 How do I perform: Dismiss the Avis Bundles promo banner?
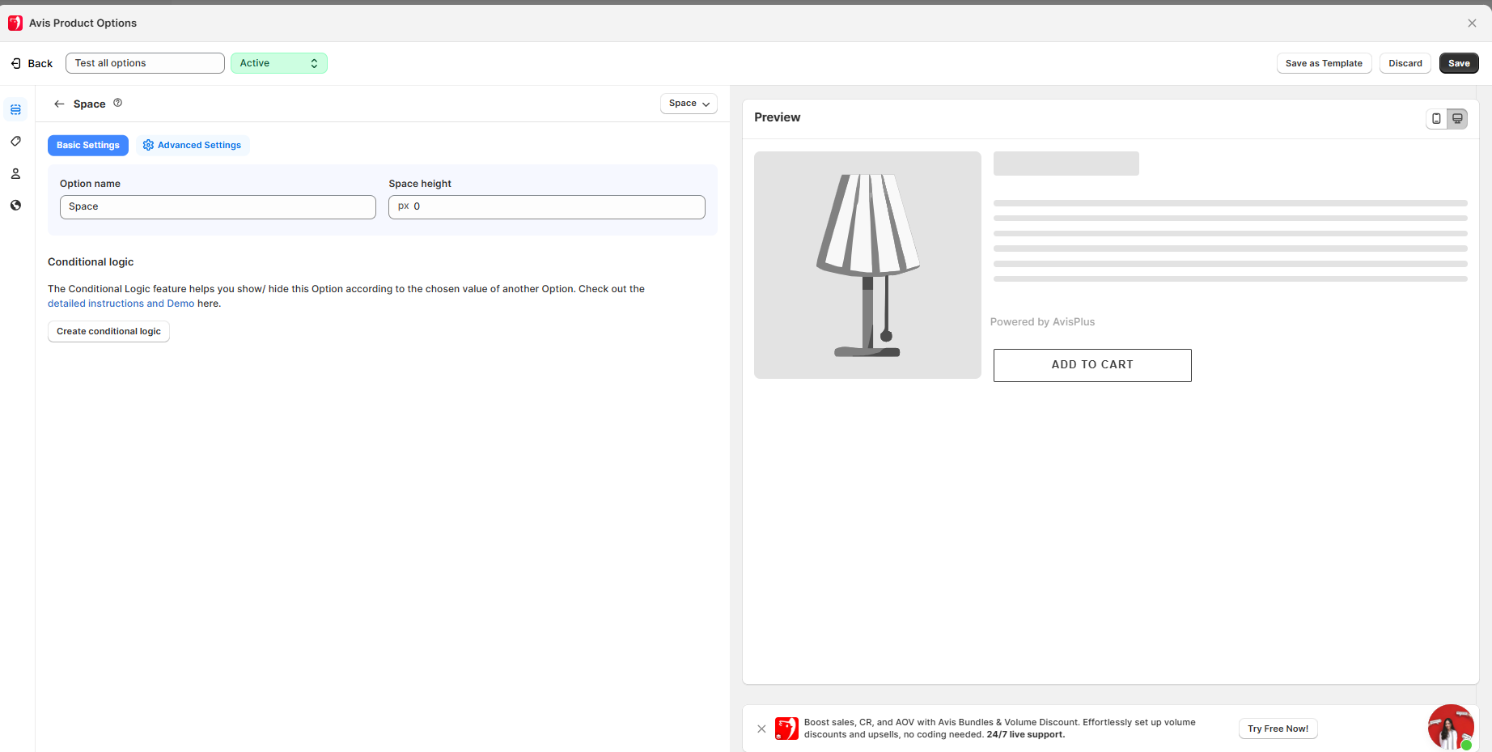click(x=761, y=729)
